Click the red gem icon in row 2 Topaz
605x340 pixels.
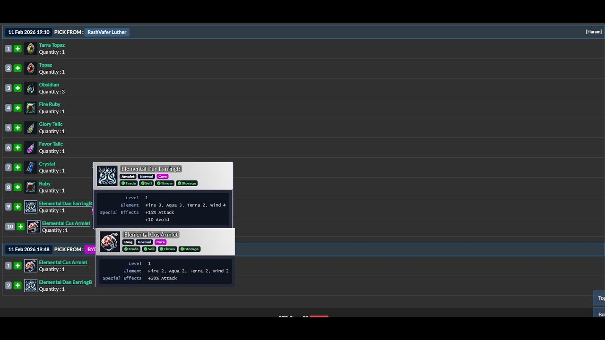[x=31, y=68]
